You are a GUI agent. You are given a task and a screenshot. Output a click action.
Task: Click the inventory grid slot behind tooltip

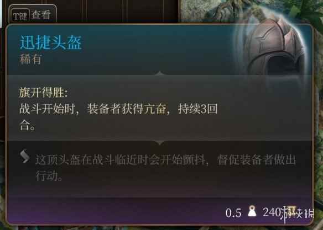(x=105, y=10)
